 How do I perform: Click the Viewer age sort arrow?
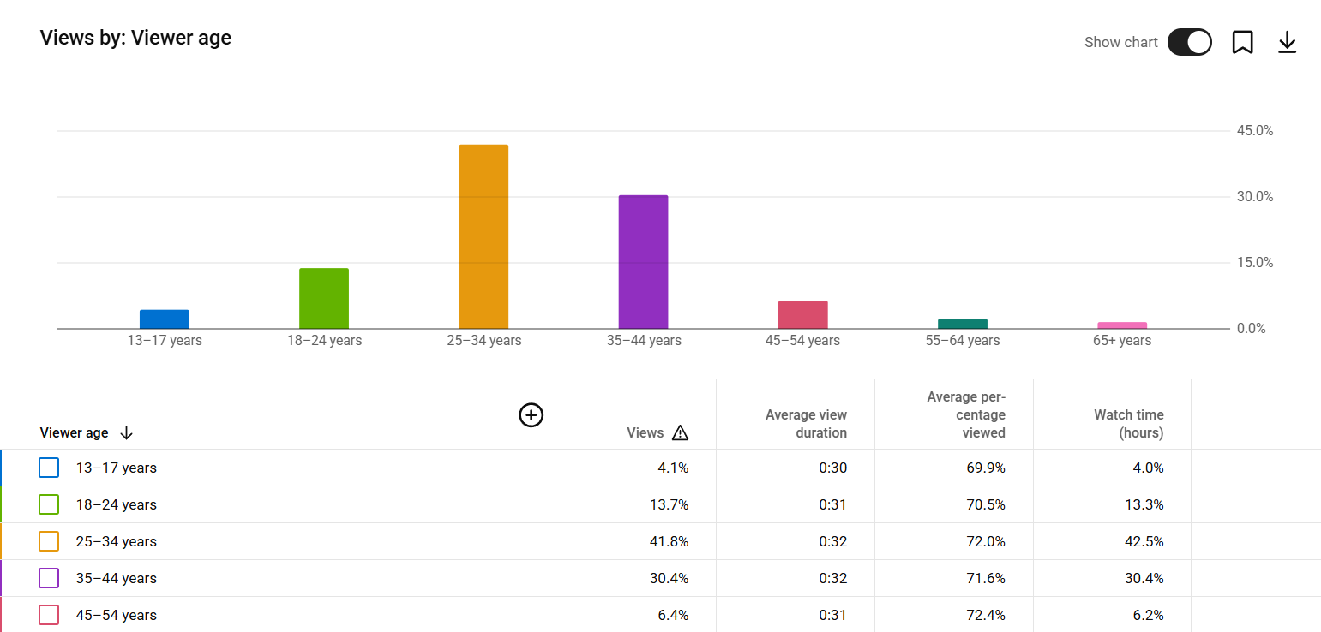click(x=127, y=433)
